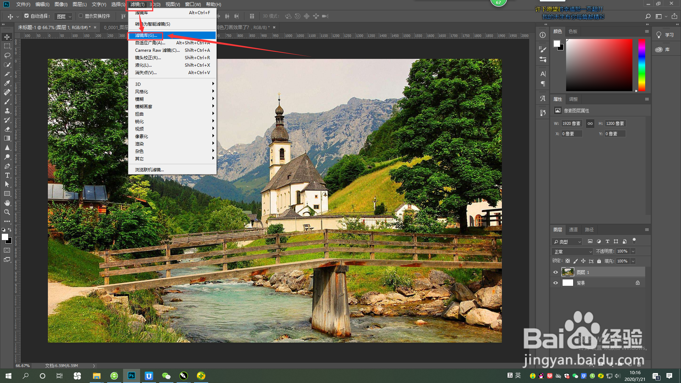Open the 正常 blend mode dropdown
This screenshot has height=383, width=681.
572,251
